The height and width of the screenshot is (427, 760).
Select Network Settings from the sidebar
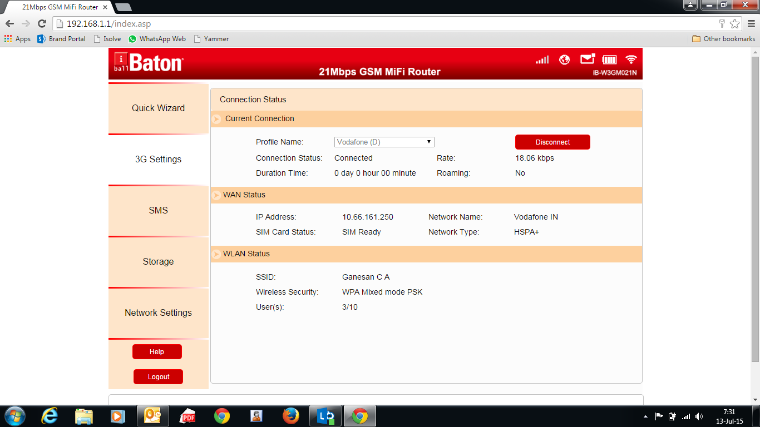pyautogui.click(x=158, y=313)
